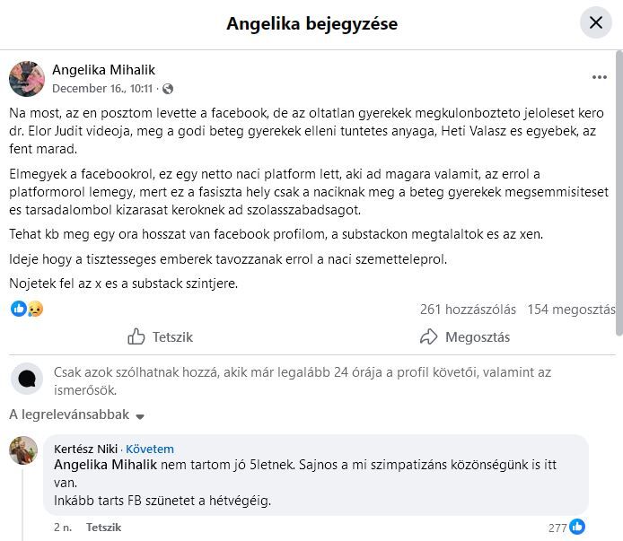The width and height of the screenshot is (623, 541).
Task: Click Angelika Mihalik's profile picture
Action: click(27, 79)
